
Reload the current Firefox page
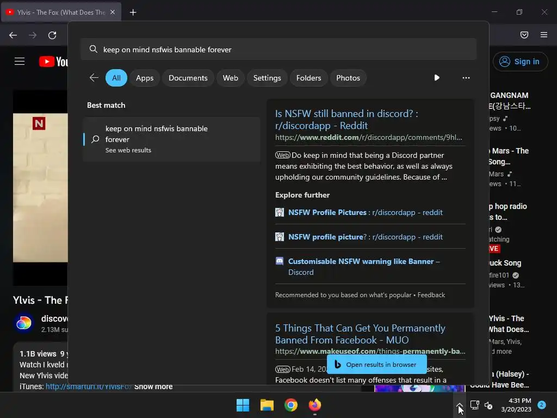52,35
